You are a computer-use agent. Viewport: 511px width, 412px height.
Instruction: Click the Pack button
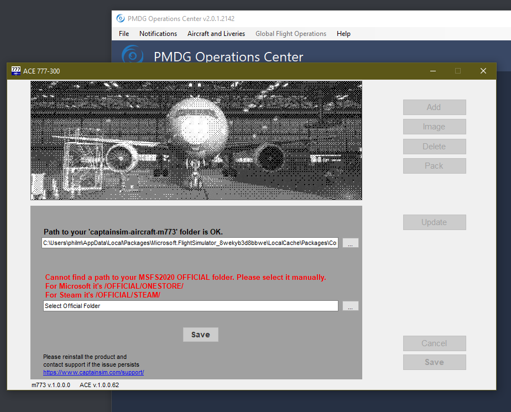[x=435, y=166]
